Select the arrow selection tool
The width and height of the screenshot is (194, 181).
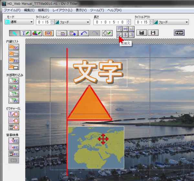point(14,33)
